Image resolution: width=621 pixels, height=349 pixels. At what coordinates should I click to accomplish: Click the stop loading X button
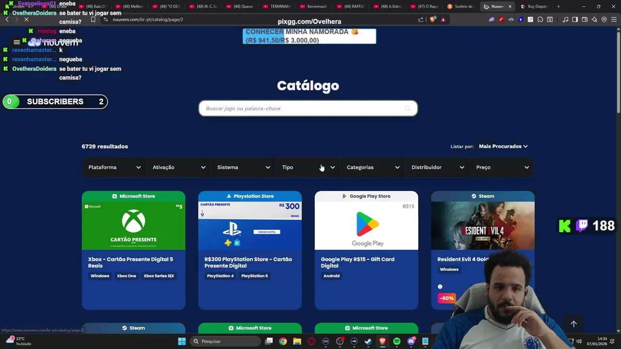[26, 19]
